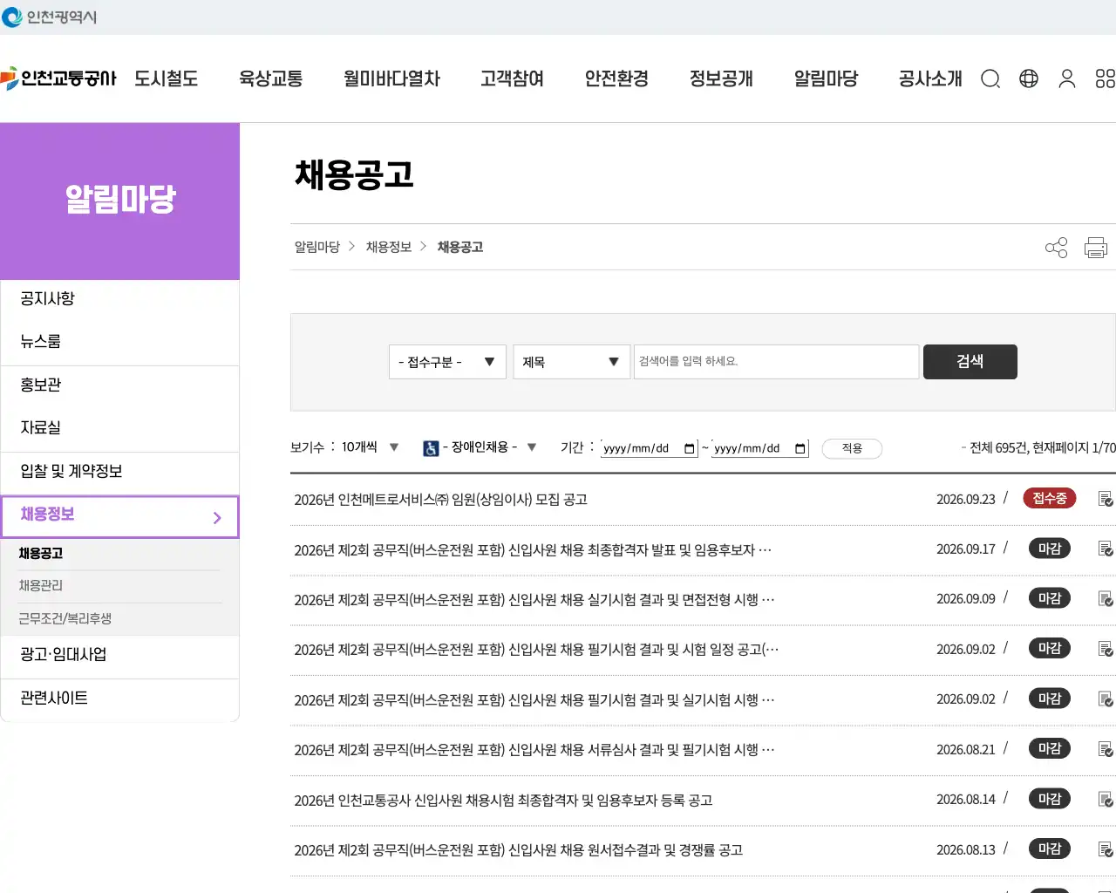Open 원서접수결과 및 경쟁률 공고 post
The height and width of the screenshot is (893, 1116).
click(x=519, y=850)
